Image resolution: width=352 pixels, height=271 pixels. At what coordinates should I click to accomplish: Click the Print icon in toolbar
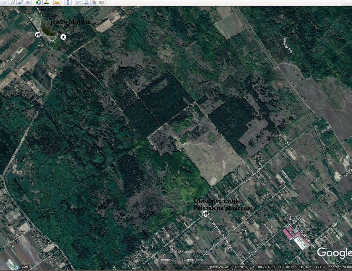pyautogui.click(x=86, y=2)
